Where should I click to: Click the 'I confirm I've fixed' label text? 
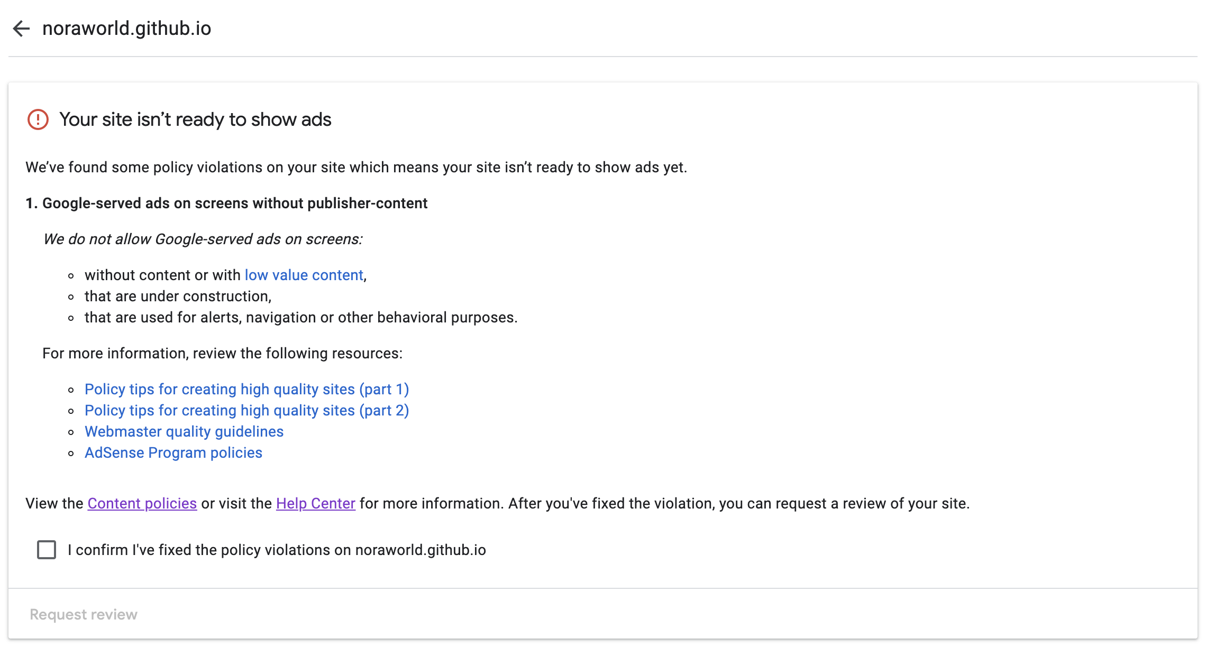click(x=277, y=550)
